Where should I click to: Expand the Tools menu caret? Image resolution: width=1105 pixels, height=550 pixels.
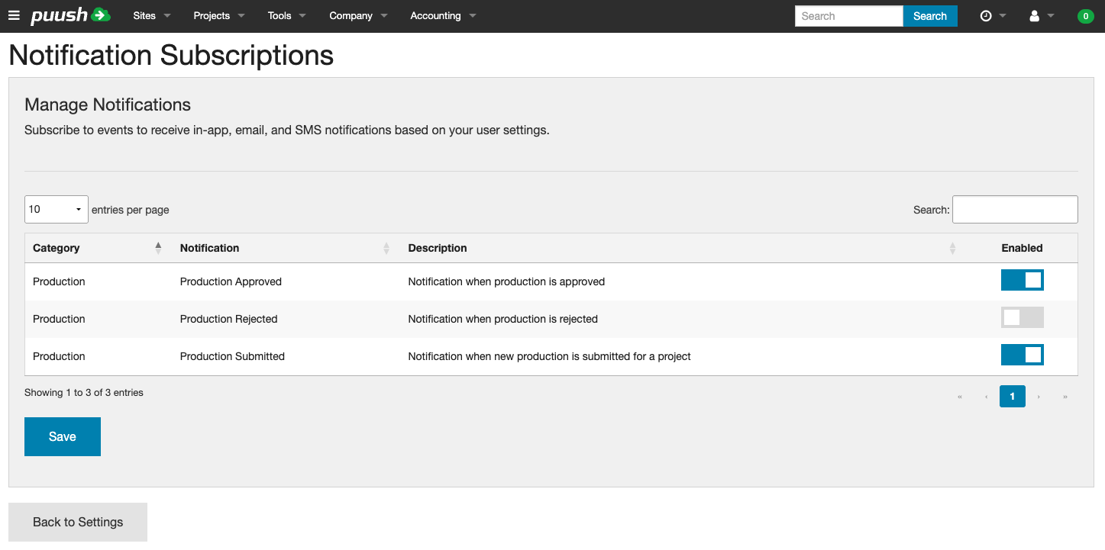302,15
